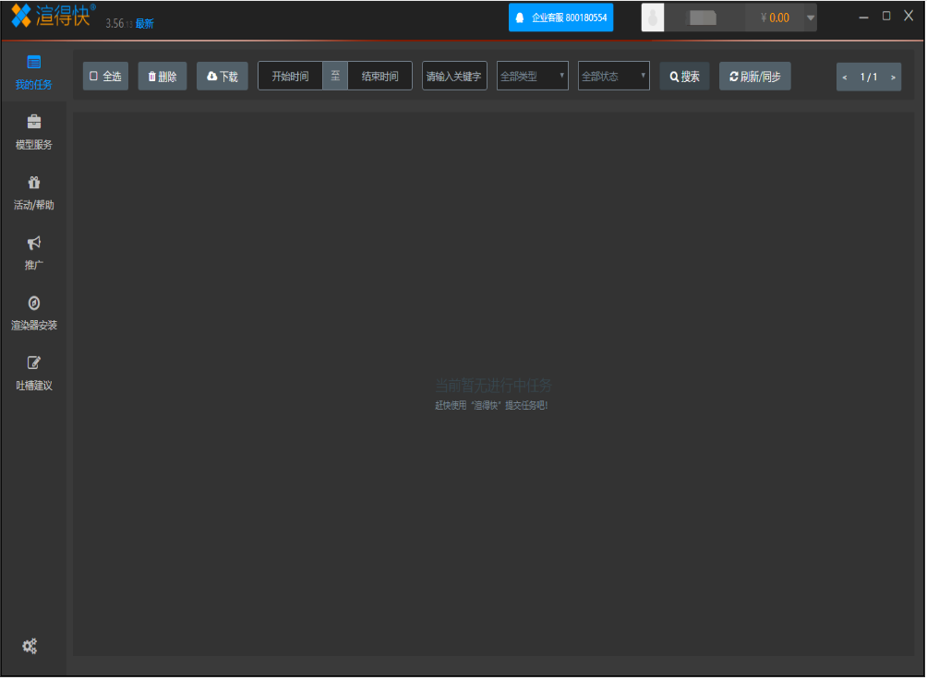Image resolution: width=927 pixels, height=680 pixels.
Task: Open the 推广 megaphone icon
Action: coord(33,244)
